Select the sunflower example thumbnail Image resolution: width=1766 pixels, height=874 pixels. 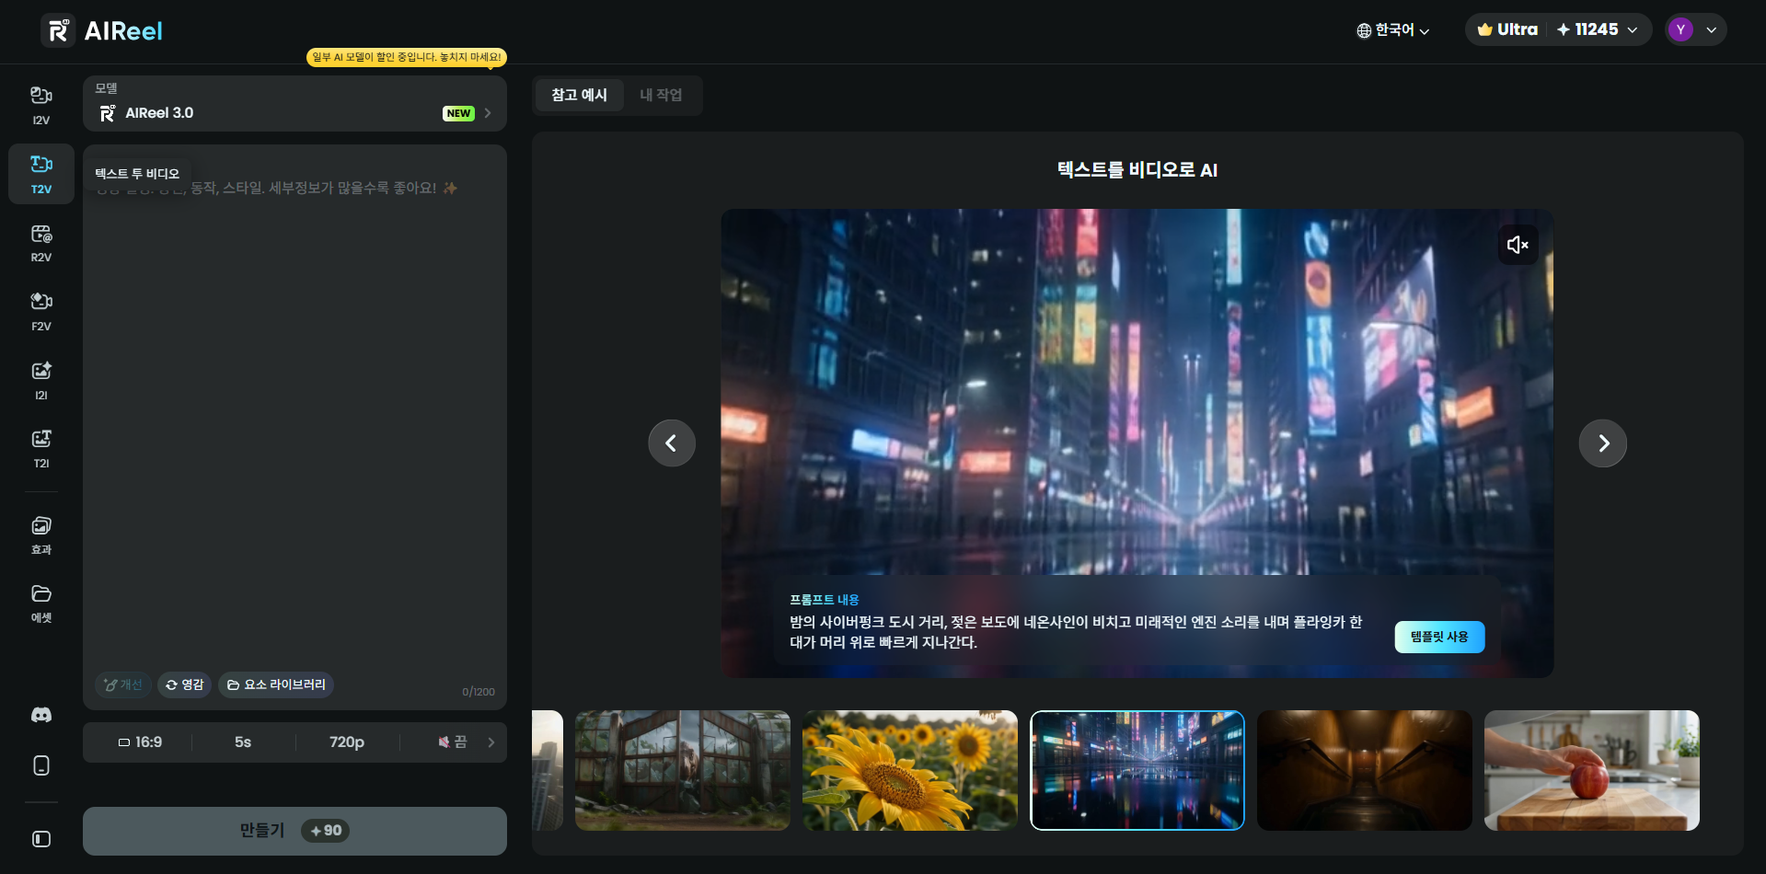pos(910,770)
